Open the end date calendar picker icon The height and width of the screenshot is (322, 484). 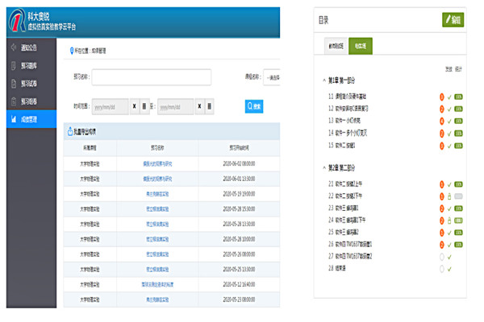click(209, 106)
